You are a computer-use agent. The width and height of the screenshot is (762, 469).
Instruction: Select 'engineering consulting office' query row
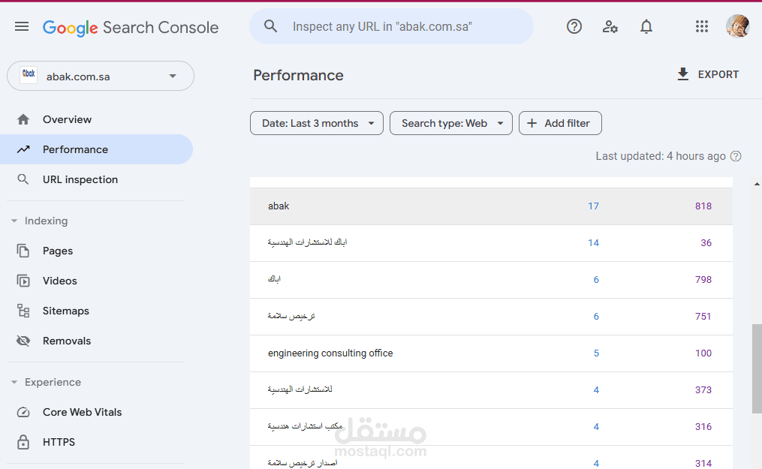pos(491,353)
